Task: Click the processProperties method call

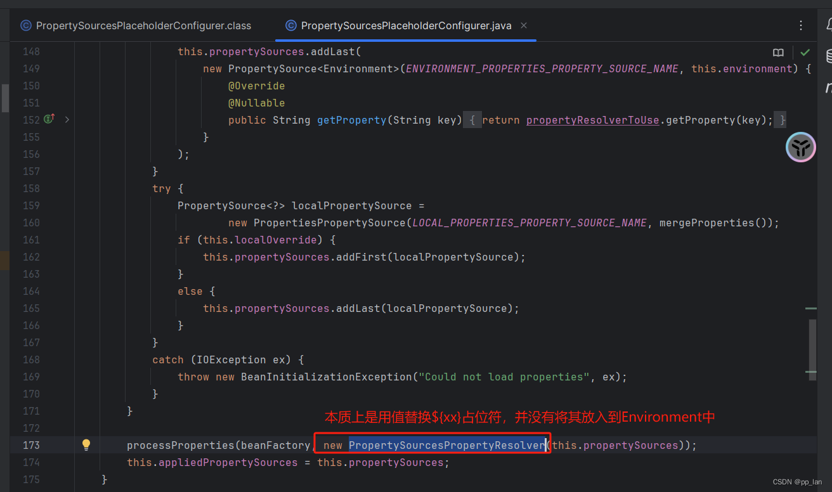Action: click(181, 445)
